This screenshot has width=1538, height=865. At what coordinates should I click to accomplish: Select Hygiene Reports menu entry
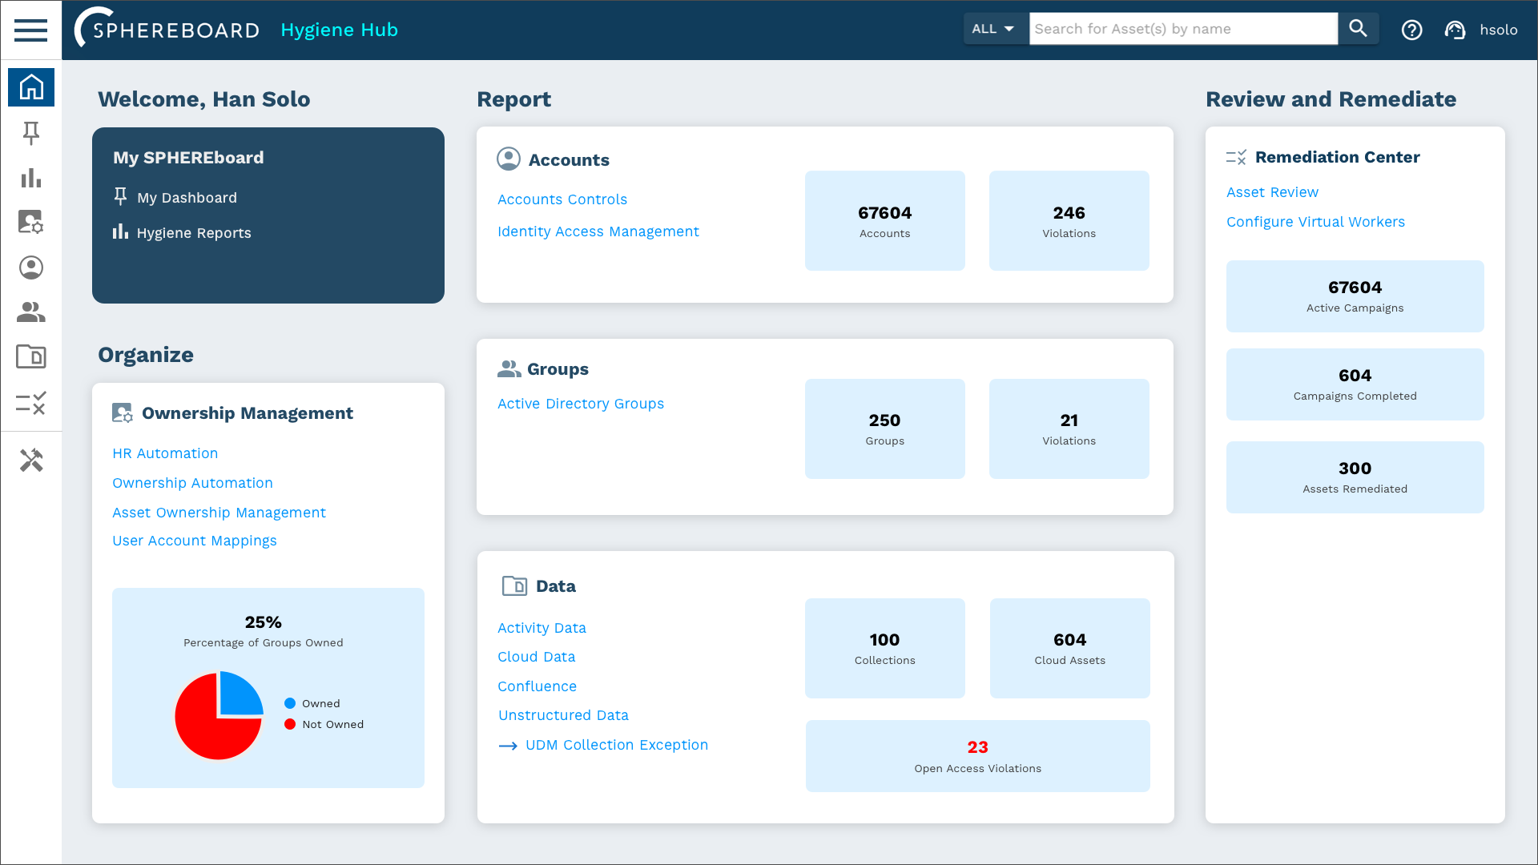coord(193,233)
